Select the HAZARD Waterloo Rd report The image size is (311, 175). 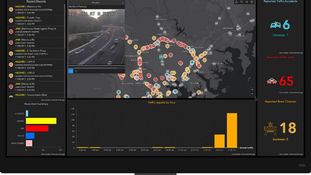[x=36, y=9]
